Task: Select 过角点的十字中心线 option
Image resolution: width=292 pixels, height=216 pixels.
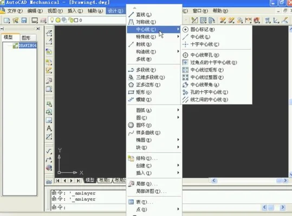Action: point(216,62)
